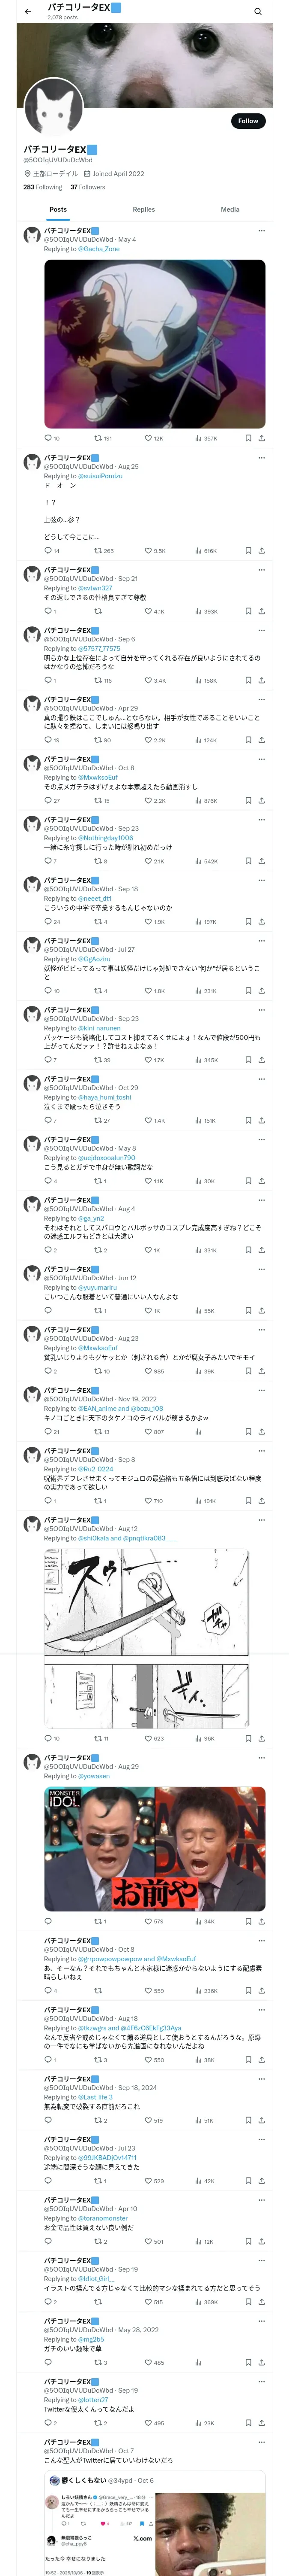
Task: Open search via the magnifier icon
Action: (257, 11)
